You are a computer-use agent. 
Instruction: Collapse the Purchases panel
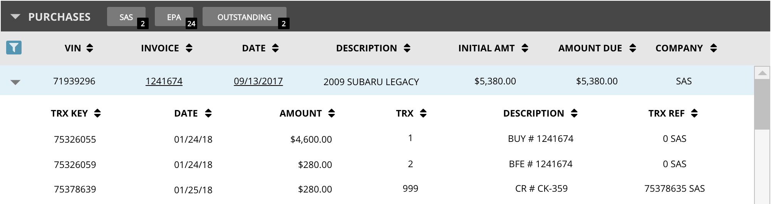15,17
